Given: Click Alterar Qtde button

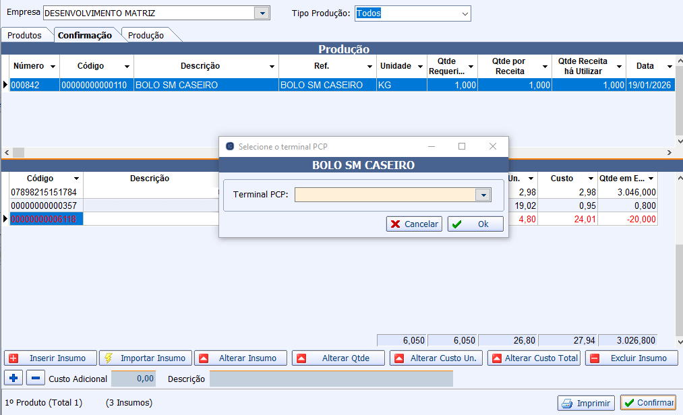Looking at the screenshot, I should [x=338, y=358].
